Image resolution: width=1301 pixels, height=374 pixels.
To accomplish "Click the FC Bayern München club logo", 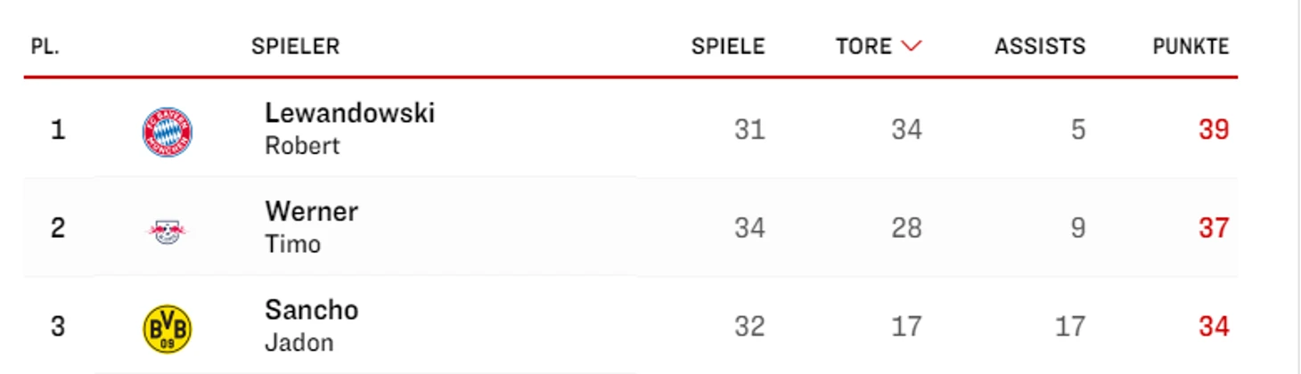I will click(x=168, y=132).
